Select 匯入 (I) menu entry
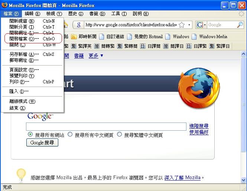Screen dimensions: 247x191 point(32,91)
